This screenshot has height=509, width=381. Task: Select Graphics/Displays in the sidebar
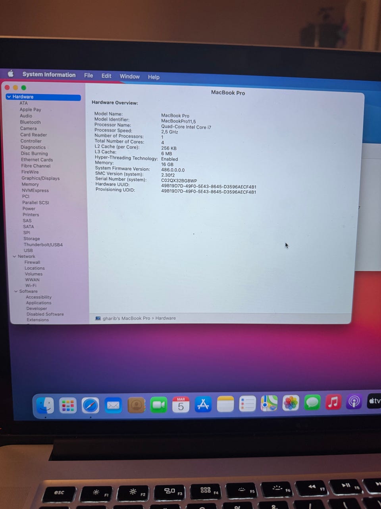[x=40, y=178]
